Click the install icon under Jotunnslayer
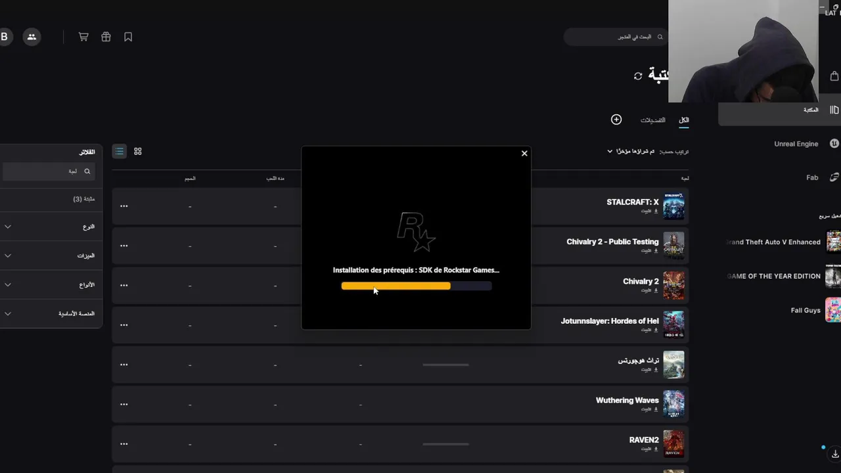The height and width of the screenshot is (473, 841). [x=656, y=330]
